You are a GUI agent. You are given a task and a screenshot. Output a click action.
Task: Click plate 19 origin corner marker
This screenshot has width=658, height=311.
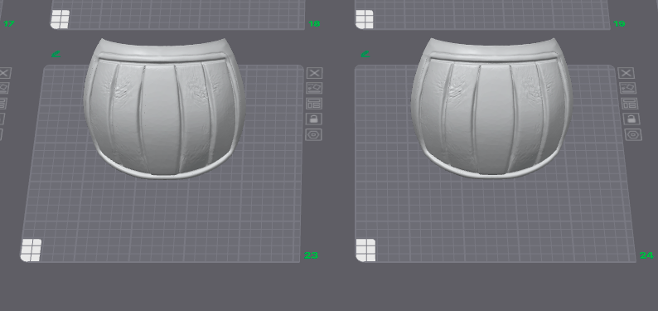click(365, 19)
